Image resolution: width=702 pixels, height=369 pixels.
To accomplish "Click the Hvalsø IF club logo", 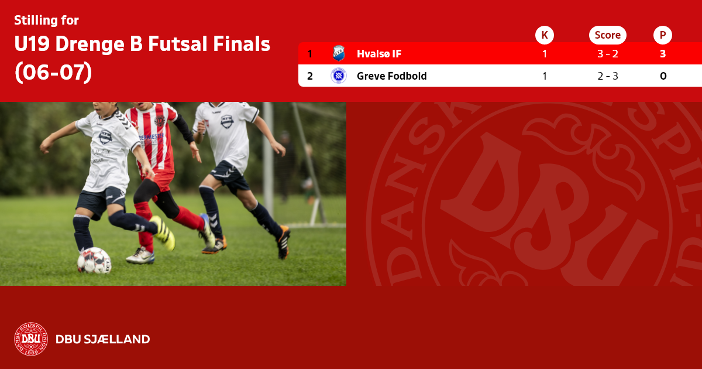I will point(339,53).
